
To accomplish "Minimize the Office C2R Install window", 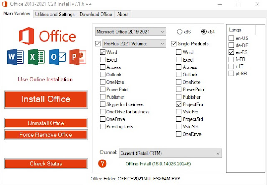I will pyautogui.click(x=220, y=4).
